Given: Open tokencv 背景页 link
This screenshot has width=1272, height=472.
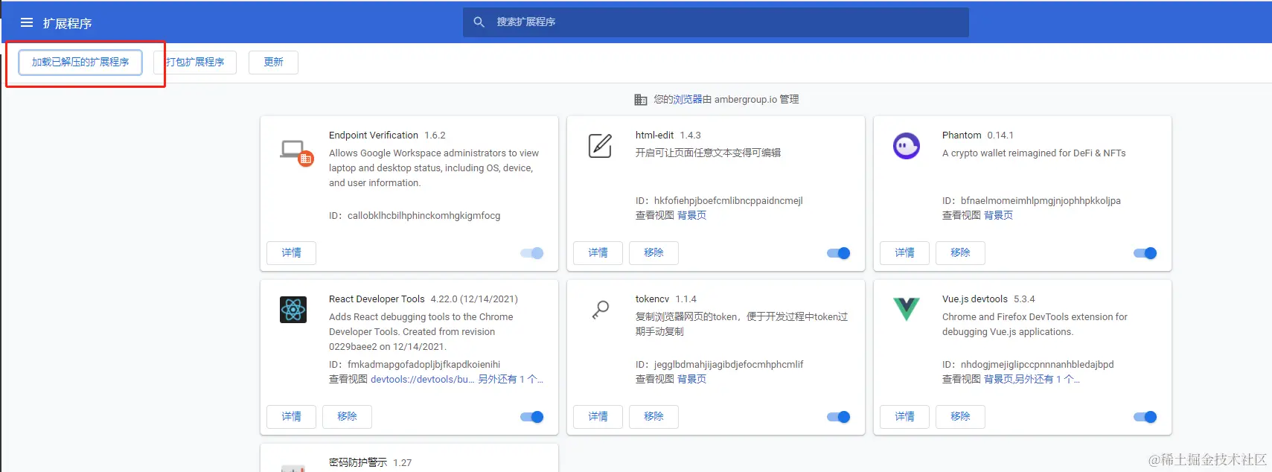Looking at the screenshot, I should 692,379.
